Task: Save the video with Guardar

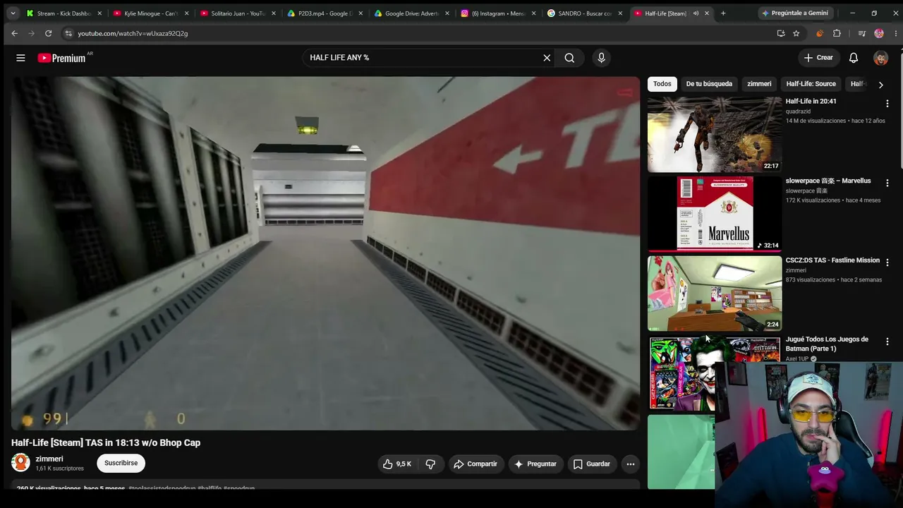Action: click(x=591, y=464)
